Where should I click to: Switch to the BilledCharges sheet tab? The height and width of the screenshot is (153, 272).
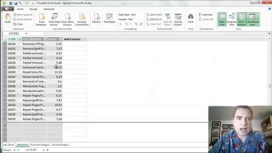coord(60,144)
